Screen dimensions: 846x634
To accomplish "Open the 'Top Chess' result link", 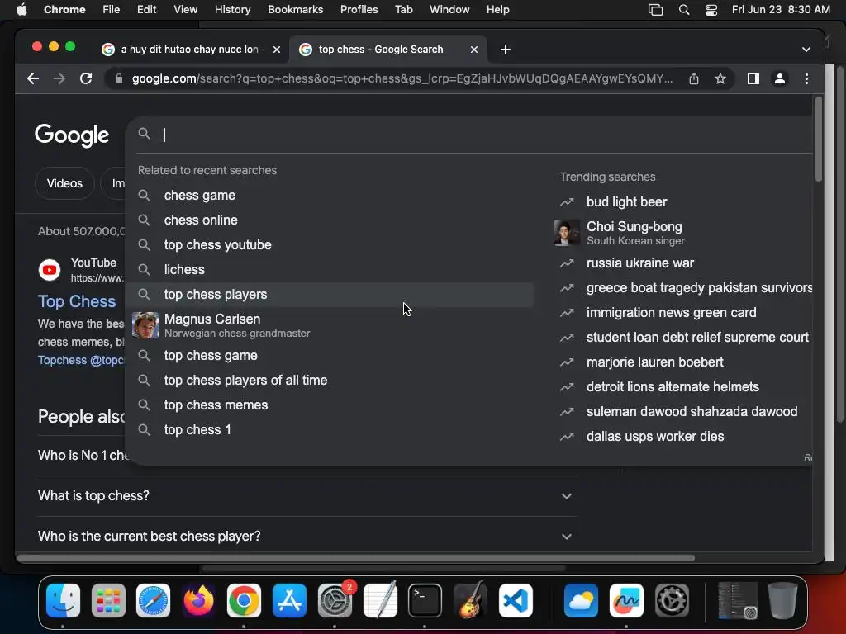I will coord(77,301).
